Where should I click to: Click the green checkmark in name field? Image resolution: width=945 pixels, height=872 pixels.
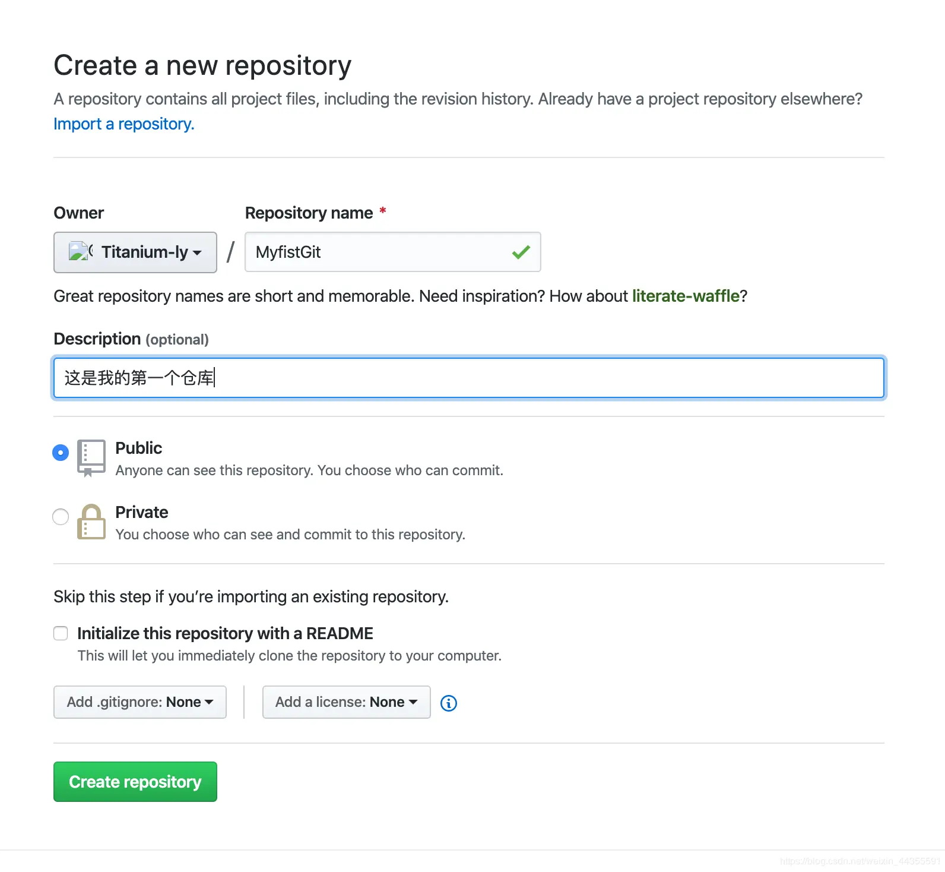521,252
